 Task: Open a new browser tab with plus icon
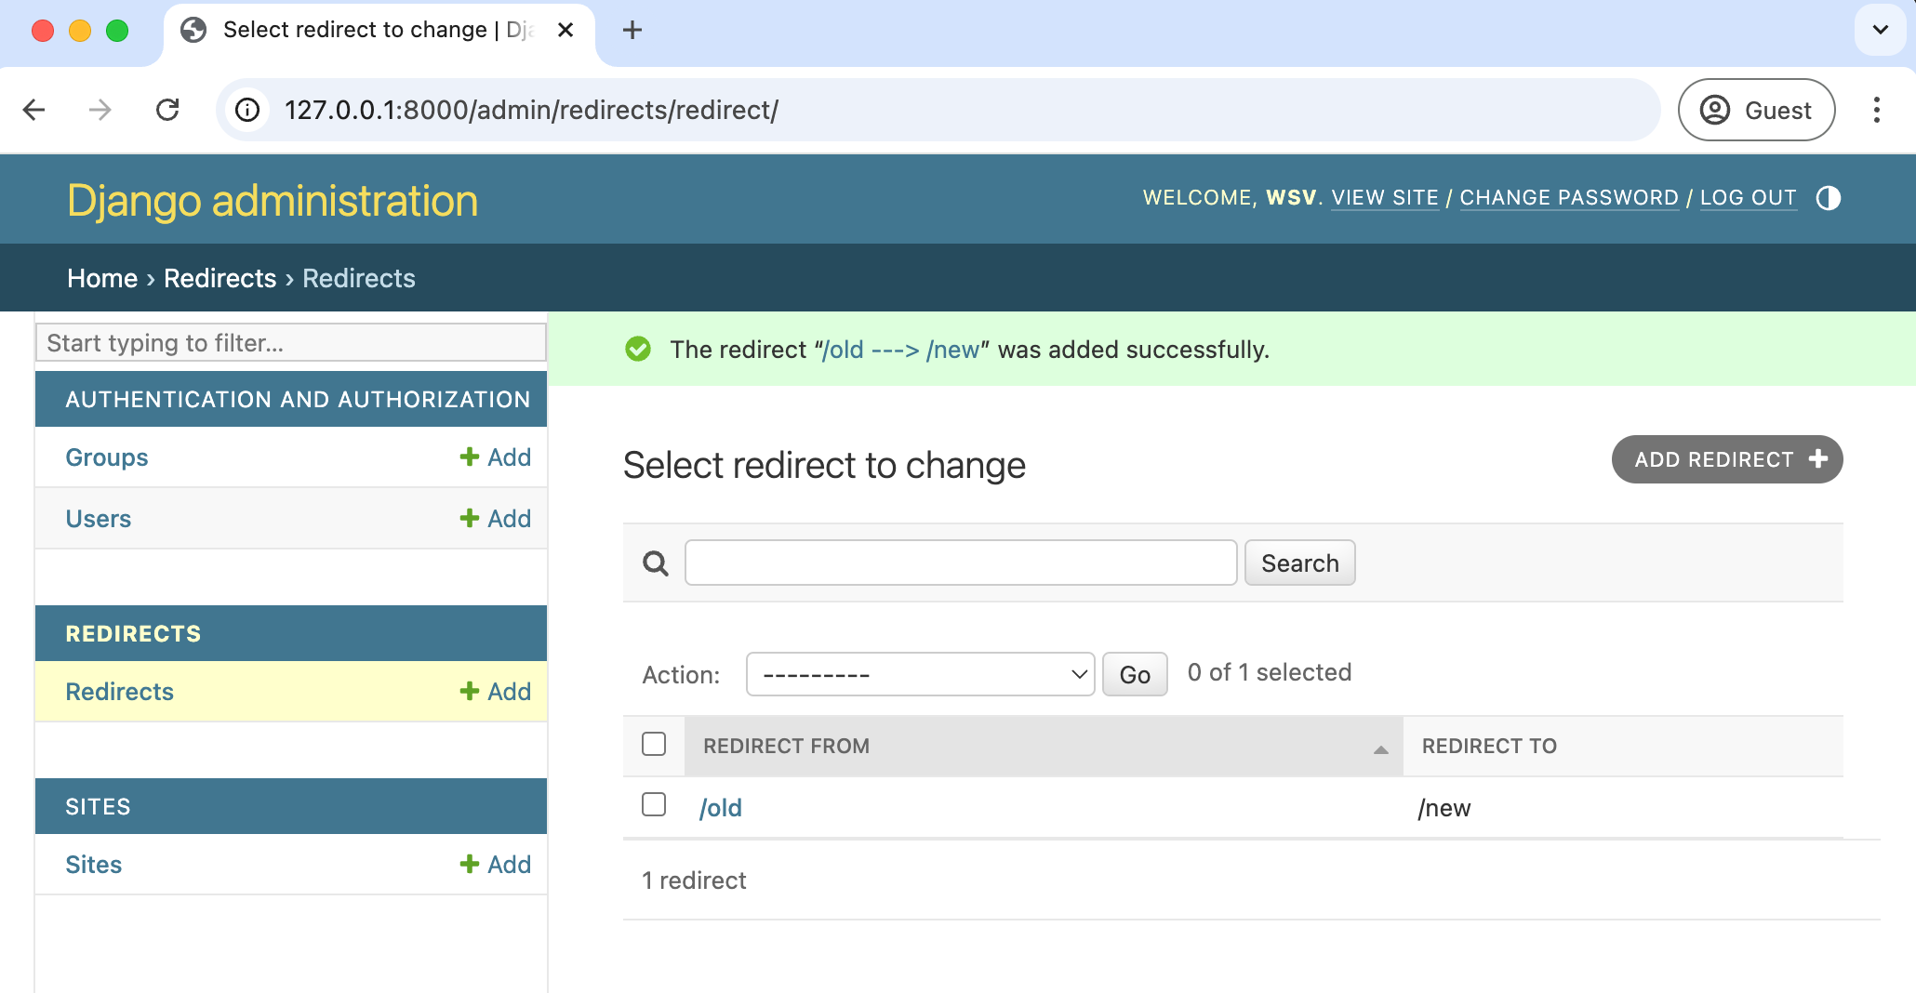click(632, 30)
